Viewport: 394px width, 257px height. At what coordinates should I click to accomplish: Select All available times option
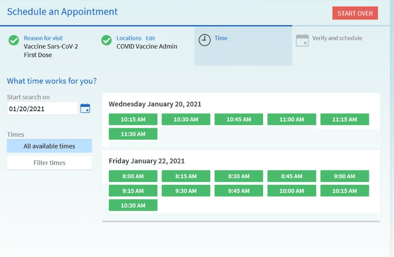[x=49, y=146]
